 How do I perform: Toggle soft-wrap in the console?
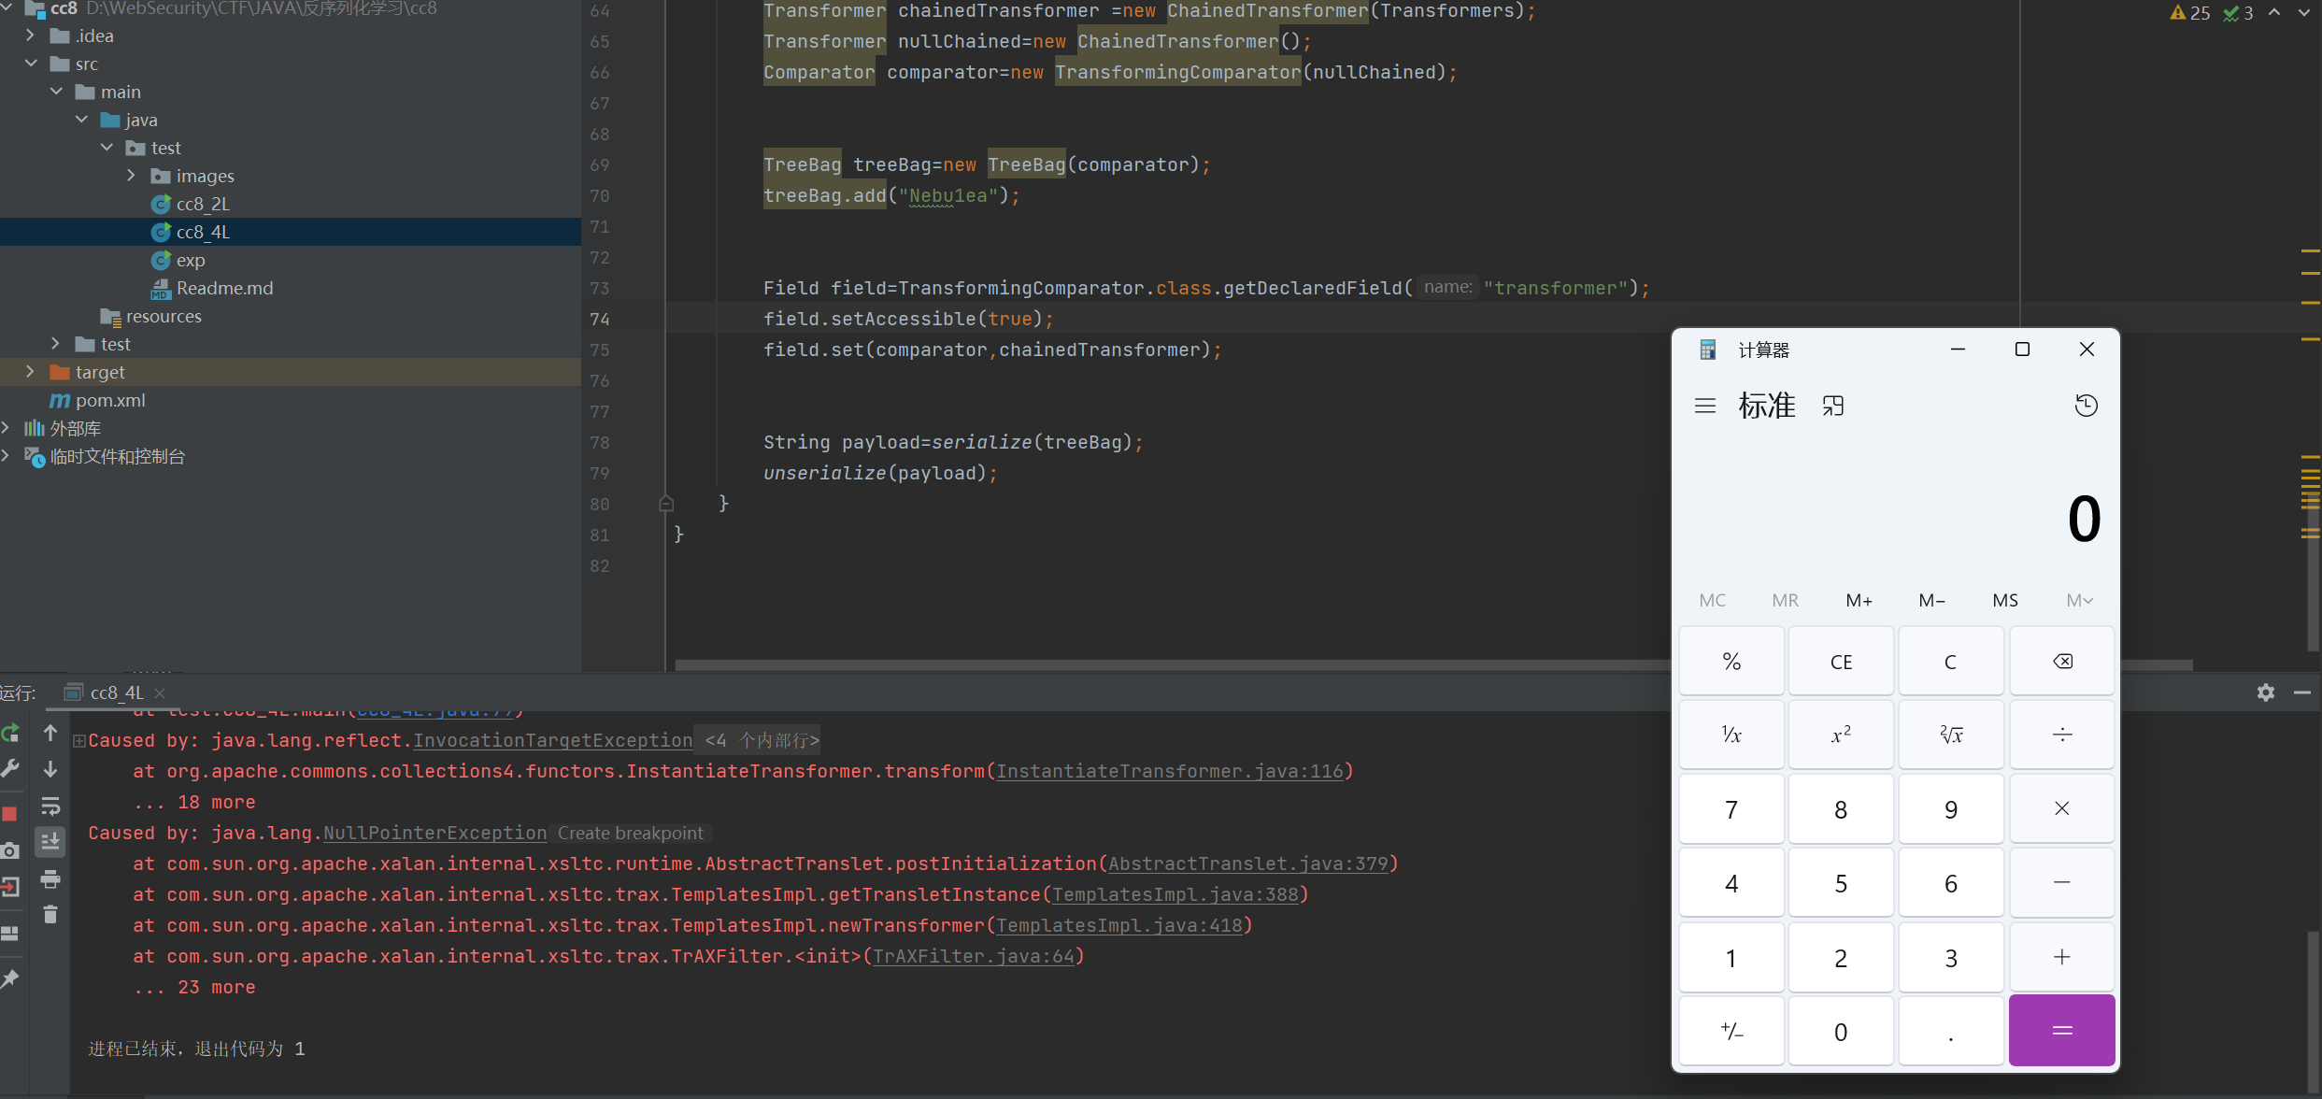pos(50,806)
